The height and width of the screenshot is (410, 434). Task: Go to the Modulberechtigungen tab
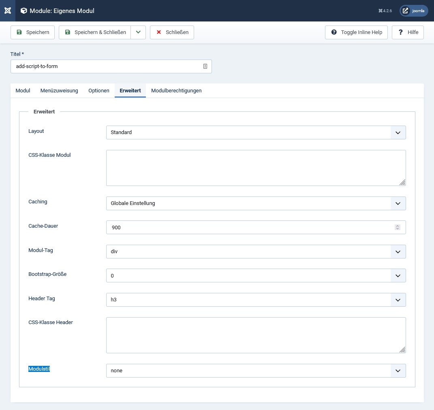click(x=176, y=91)
